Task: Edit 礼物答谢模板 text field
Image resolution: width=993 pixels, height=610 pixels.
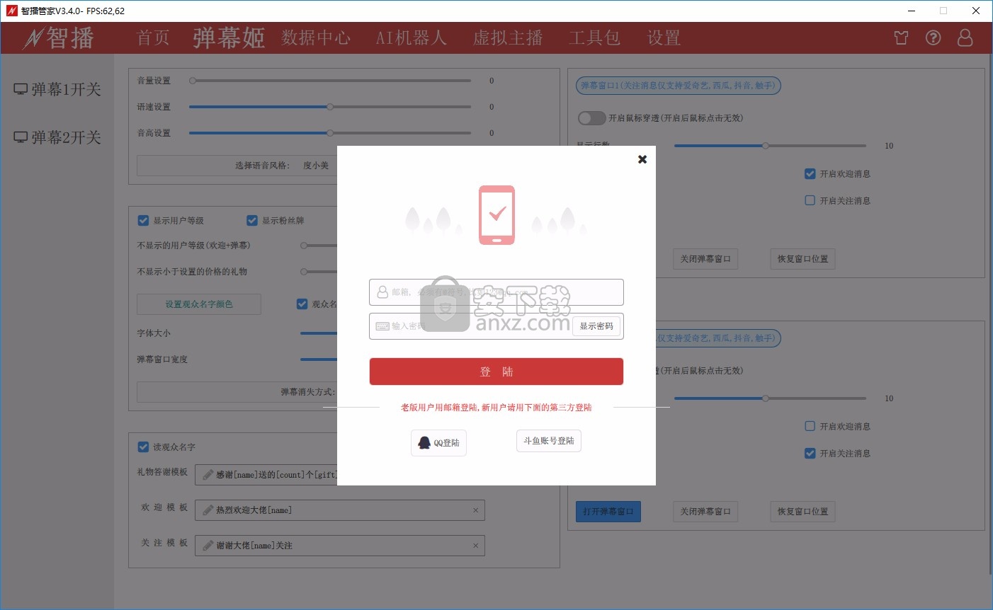Action: tap(266, 475)
